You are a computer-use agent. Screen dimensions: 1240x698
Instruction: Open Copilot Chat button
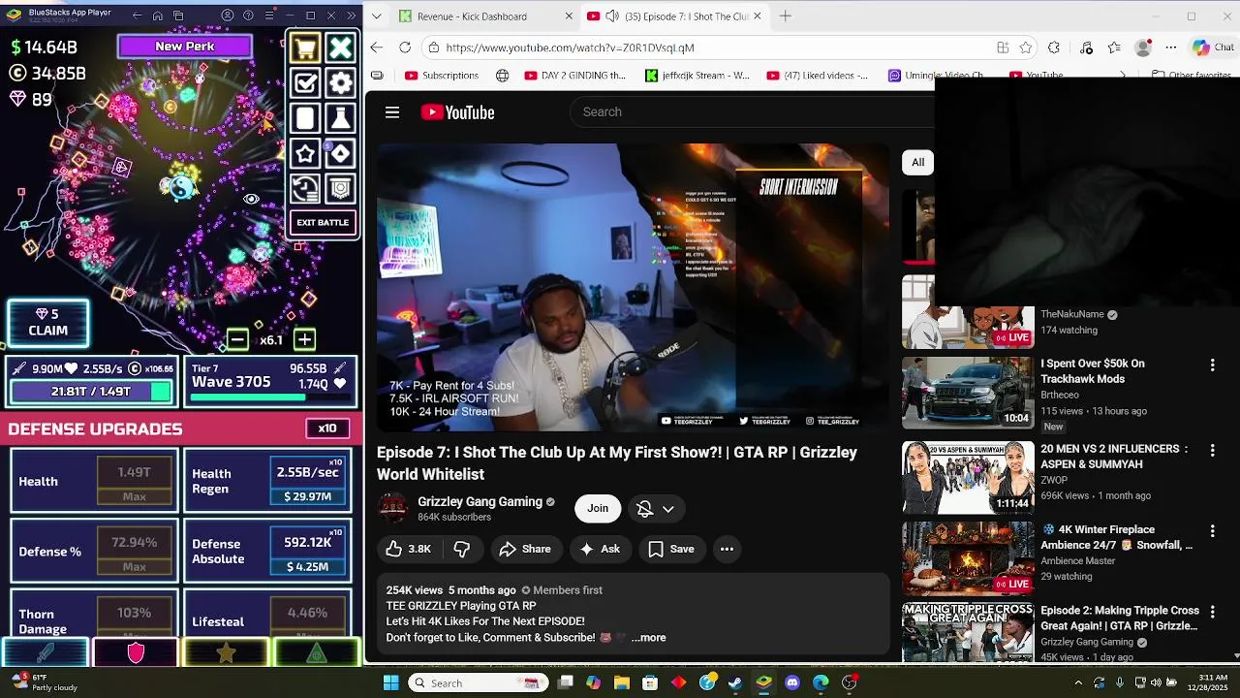pos(1213,48)
